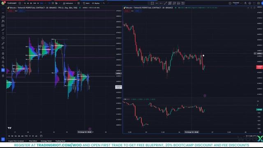Select the crosshair cursor tool
Image resolution: width=263 pixels, height=148 pixels.
pyautogui.click(x=3, y=9)
